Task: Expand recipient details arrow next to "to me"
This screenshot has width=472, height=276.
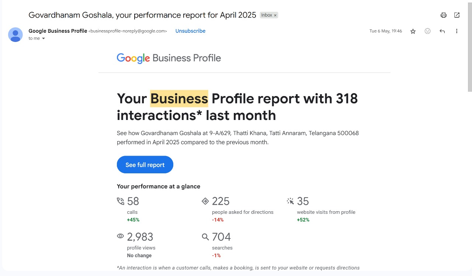Action: coord(44,39)
